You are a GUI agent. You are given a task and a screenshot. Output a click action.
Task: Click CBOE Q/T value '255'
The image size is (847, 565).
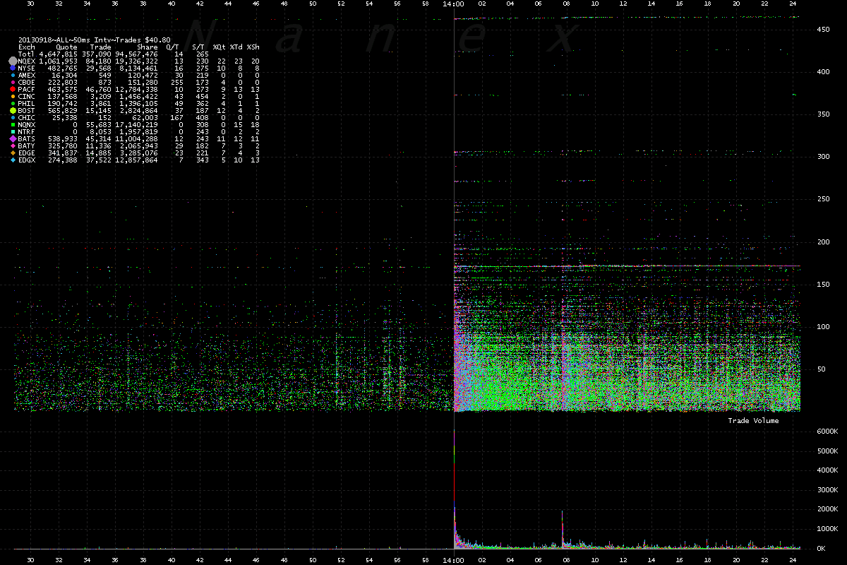coord(177,83)
